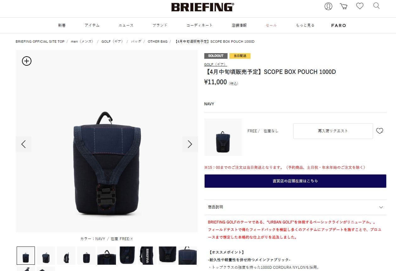
Task: Open もっと見る navigation menu
Action: coord(305,25)
